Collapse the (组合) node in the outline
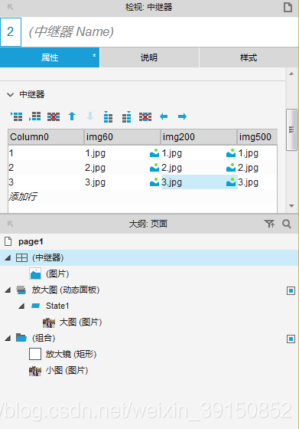 8,338
